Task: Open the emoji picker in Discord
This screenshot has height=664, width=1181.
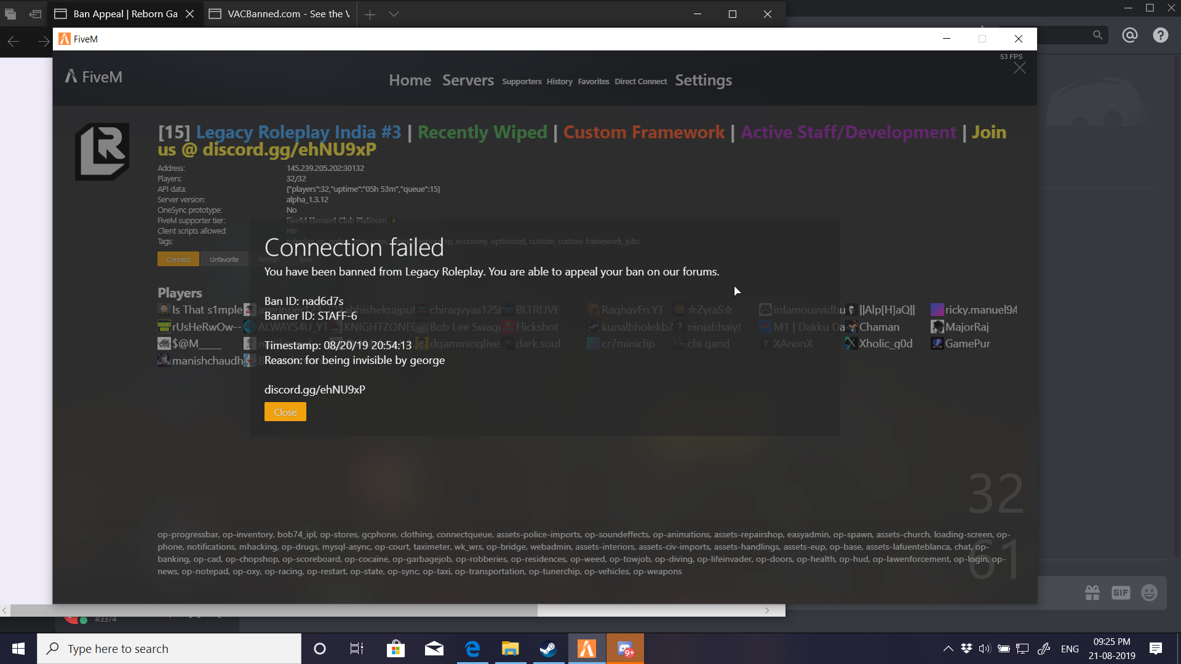Action: tap(1149, 592)
